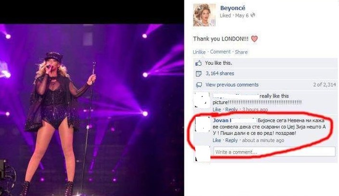The image size is (339, 196).
Task: Share the Thank you LONDON post
Action: click(241, 52)
